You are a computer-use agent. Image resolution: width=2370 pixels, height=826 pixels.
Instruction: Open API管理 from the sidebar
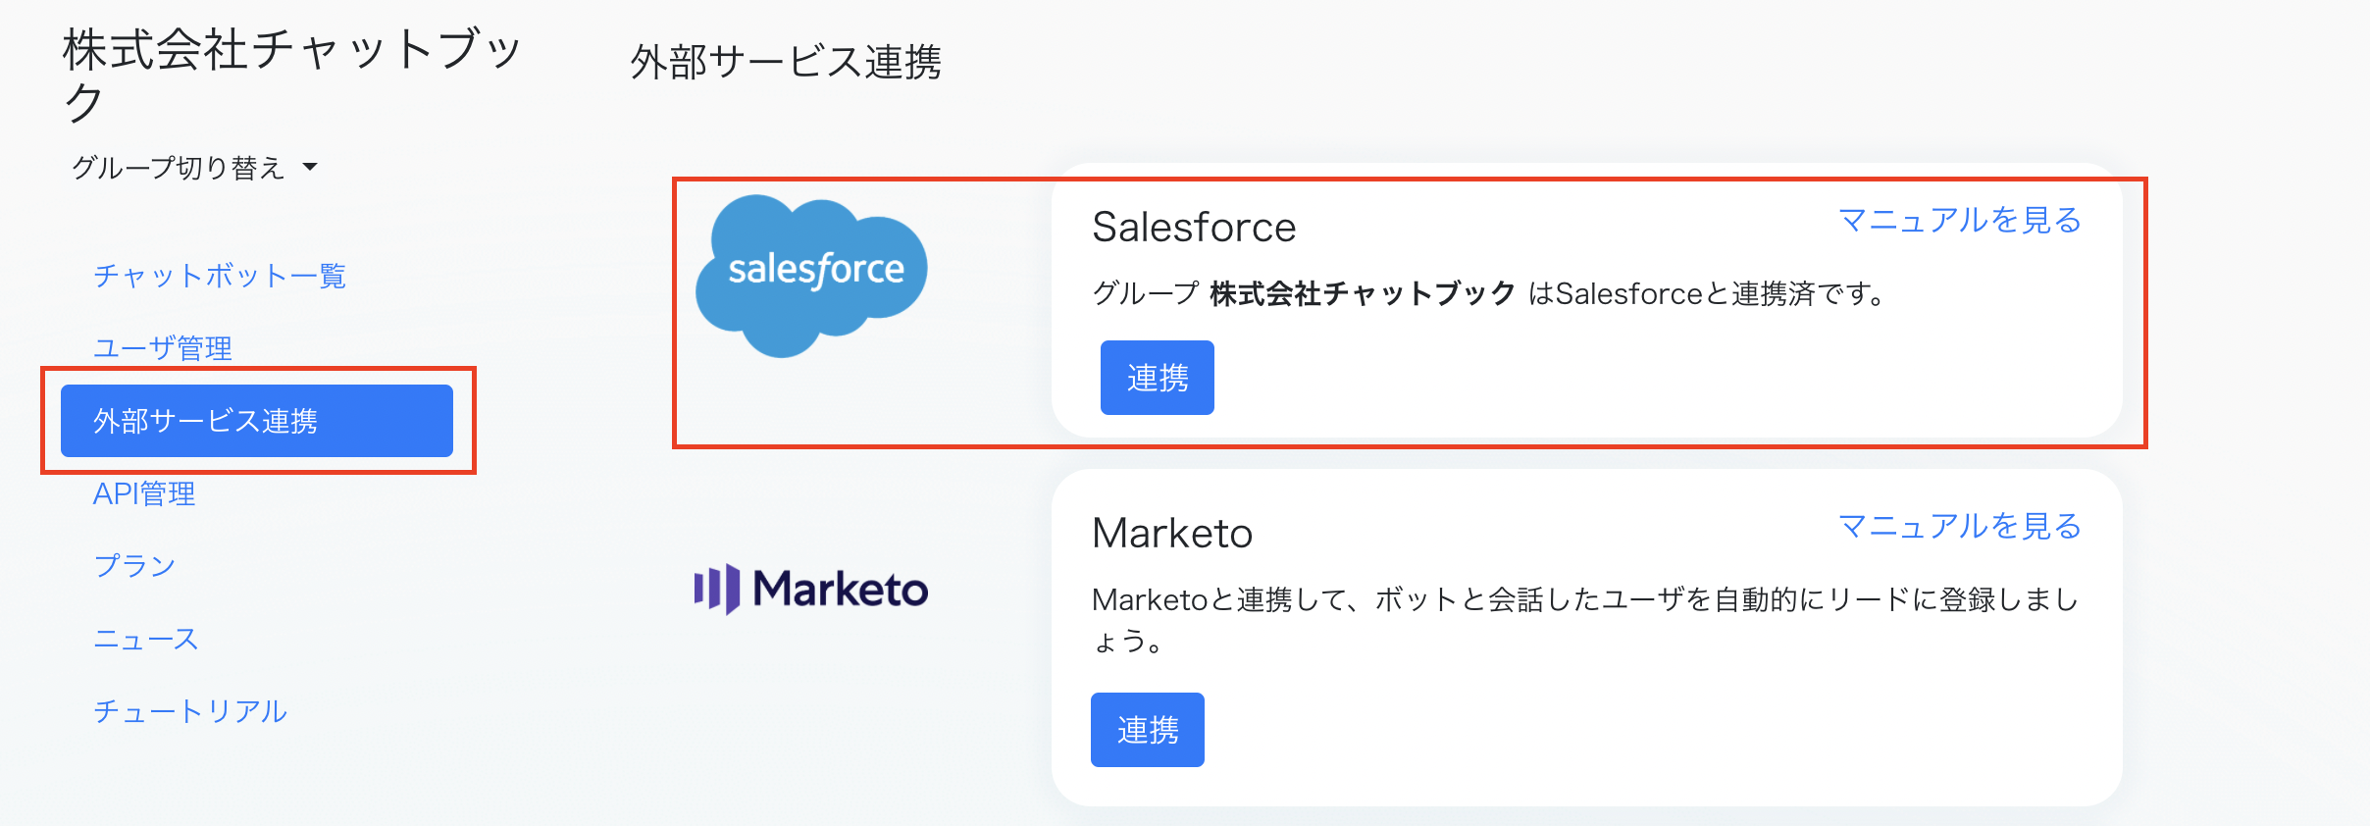click(144, 493)
